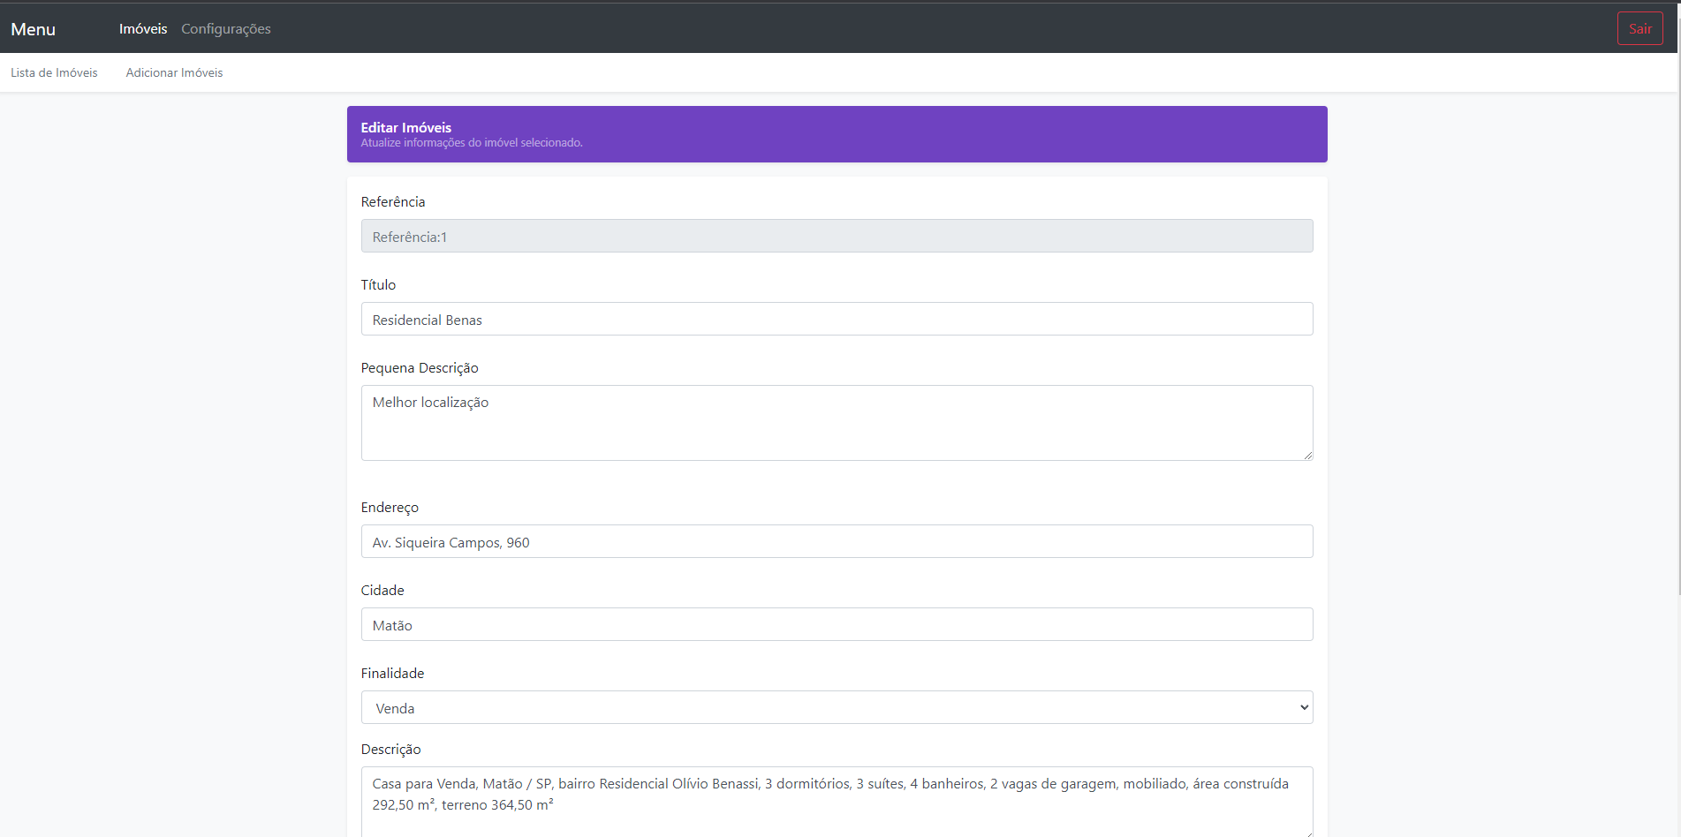Image resolution: width=1681 pixels, height=837 pixels.
Task: Open Adicionar Imóveis page
Action: pos(174,72)
